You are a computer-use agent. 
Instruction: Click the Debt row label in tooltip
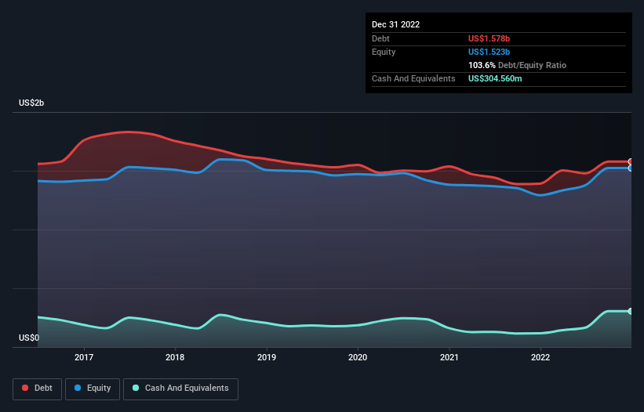coord(380,38)
